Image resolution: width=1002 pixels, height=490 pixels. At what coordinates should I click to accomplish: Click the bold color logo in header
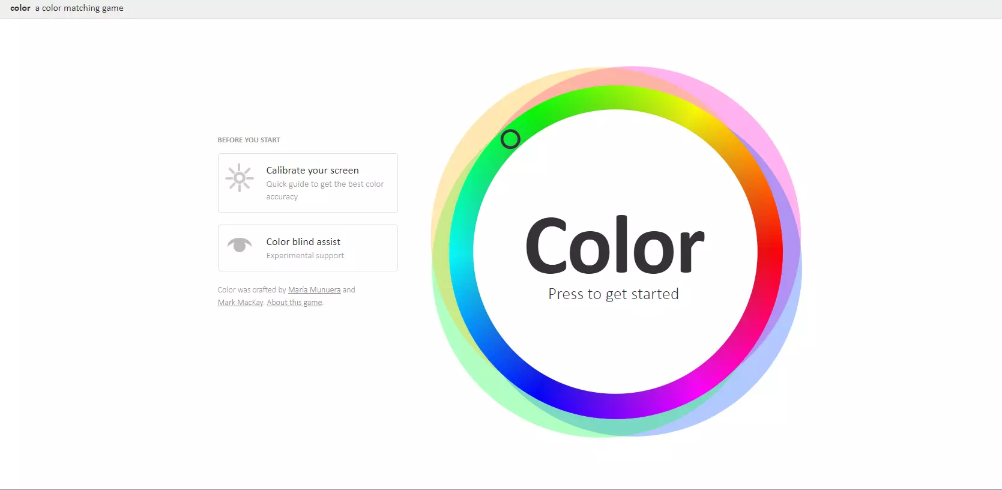coord(20,8)
